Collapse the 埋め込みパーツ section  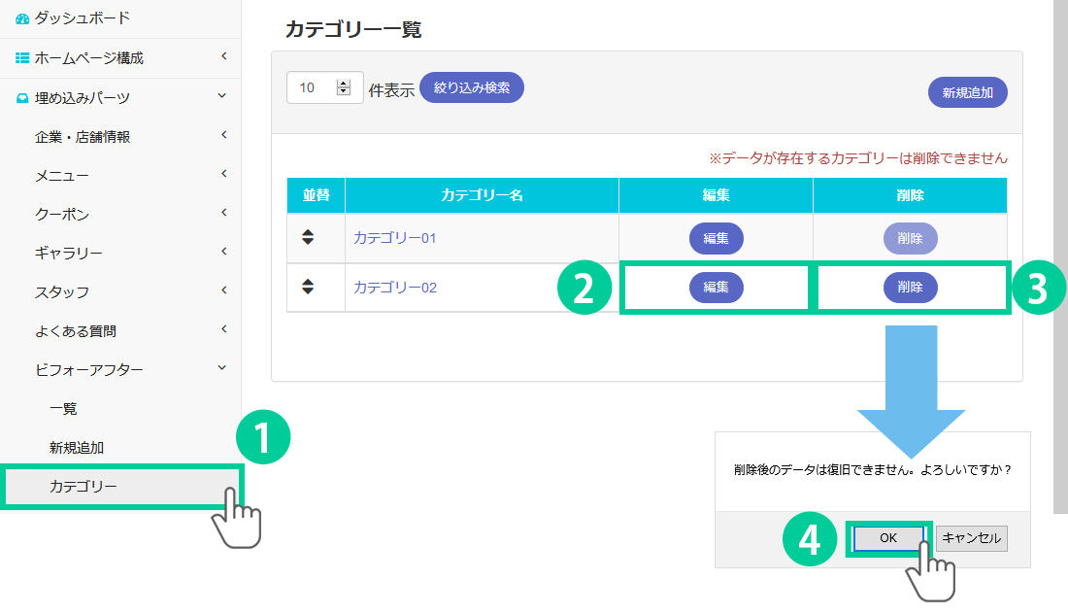point(222,96)
